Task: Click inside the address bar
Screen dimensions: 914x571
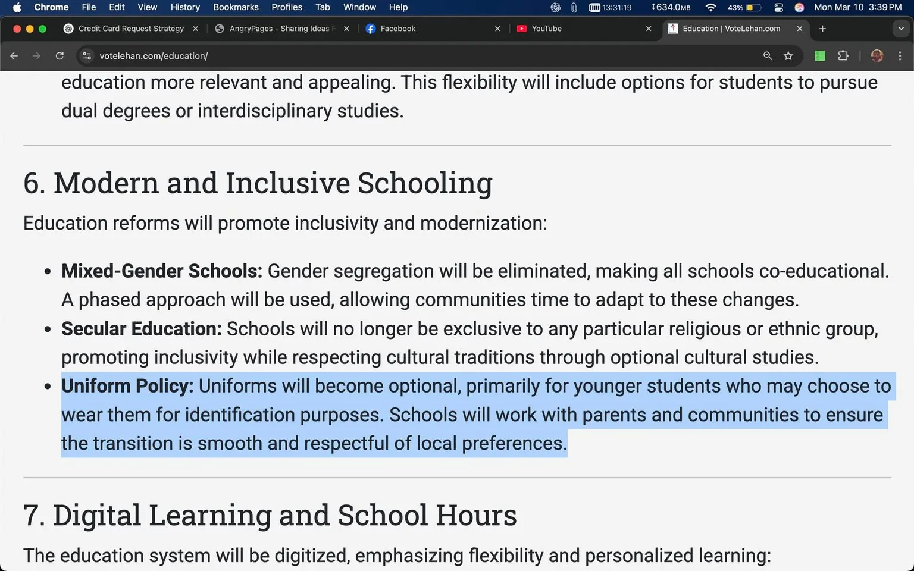Action: (238, 56)
